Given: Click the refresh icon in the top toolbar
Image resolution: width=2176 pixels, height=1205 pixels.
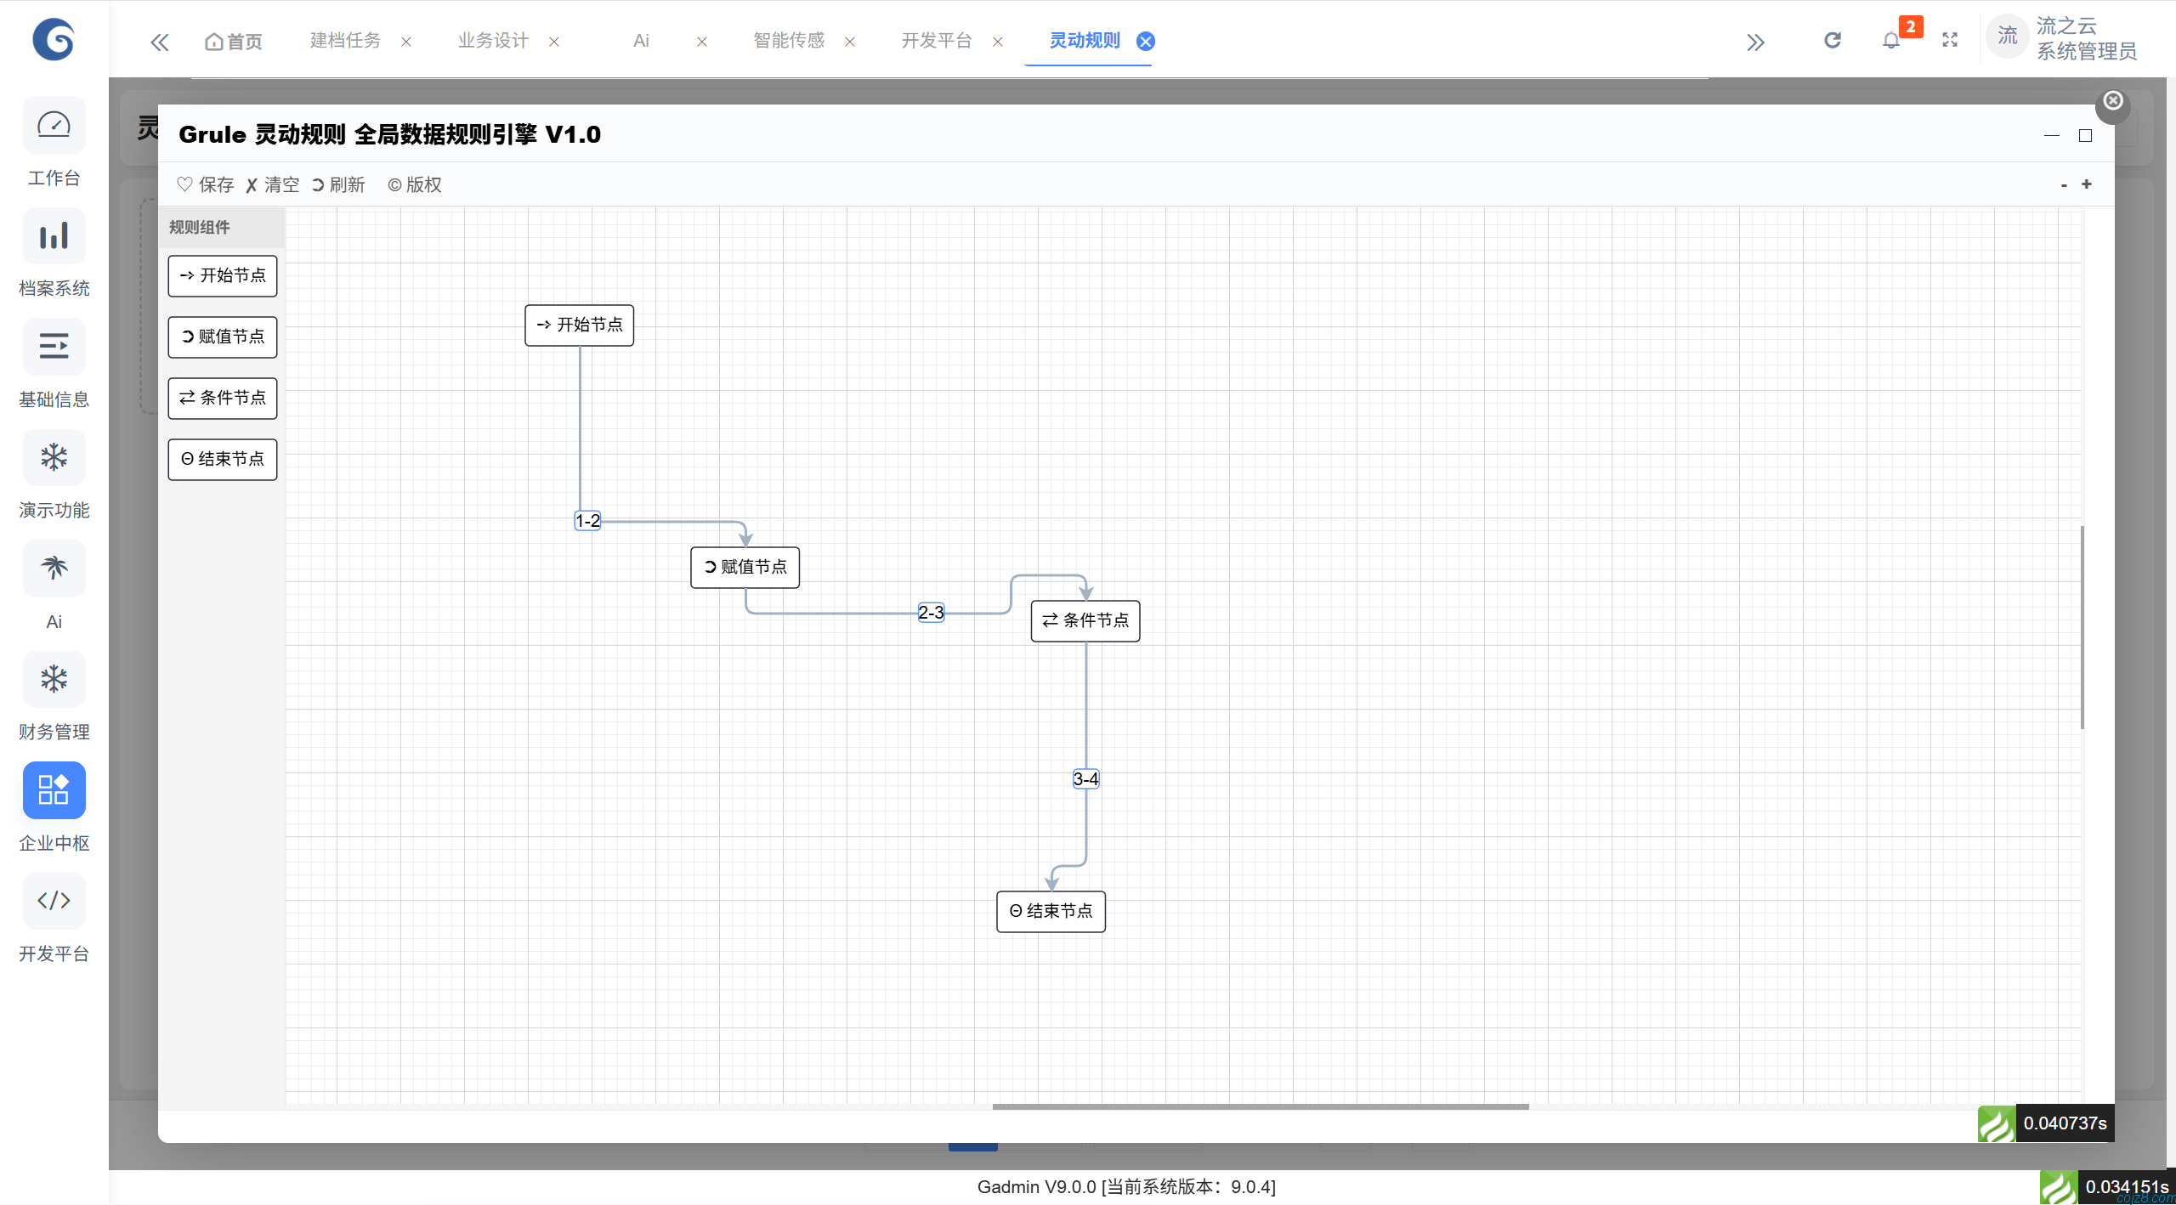Looking at the screenshot, I should (x=1832, y=40).
